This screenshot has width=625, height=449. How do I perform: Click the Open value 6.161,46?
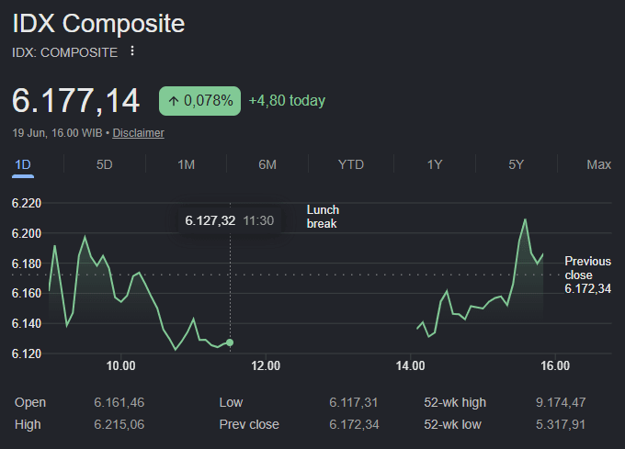point(119,402)
